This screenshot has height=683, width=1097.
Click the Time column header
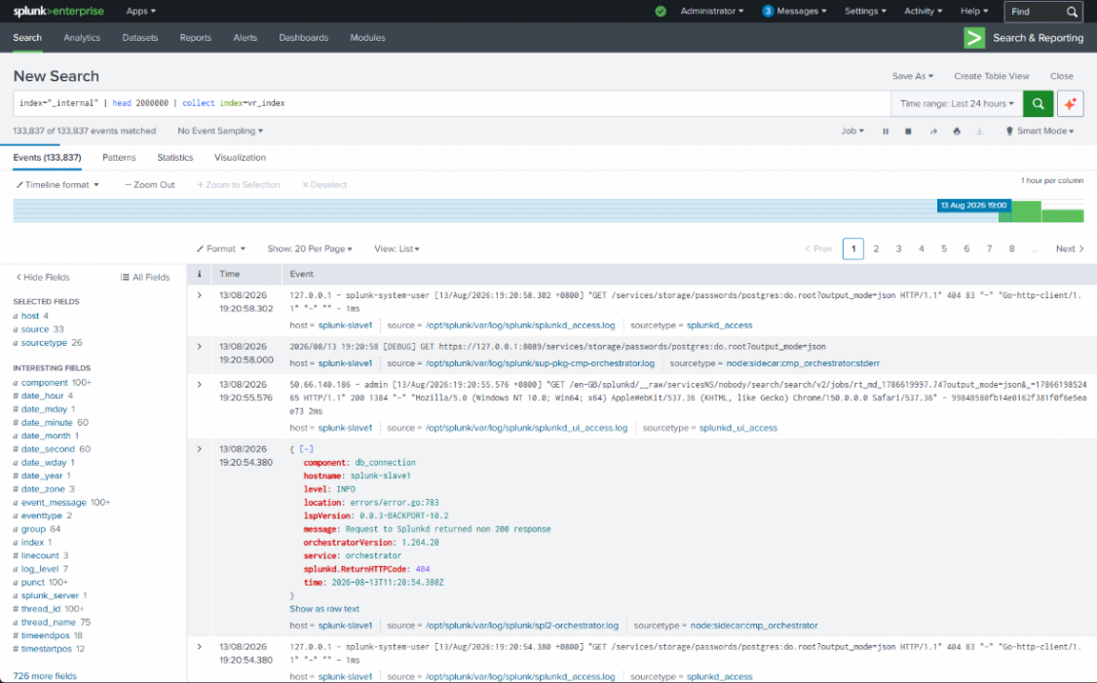(x=230, y=275)
